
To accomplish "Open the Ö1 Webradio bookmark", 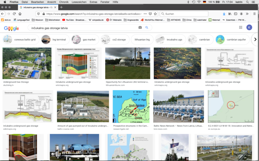I will click(114, 20).
